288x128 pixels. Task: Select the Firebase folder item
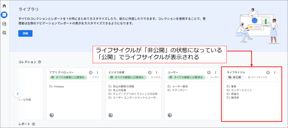pos(58,86)
